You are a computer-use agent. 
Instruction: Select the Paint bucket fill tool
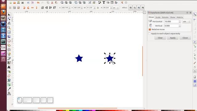coord(9,80)
